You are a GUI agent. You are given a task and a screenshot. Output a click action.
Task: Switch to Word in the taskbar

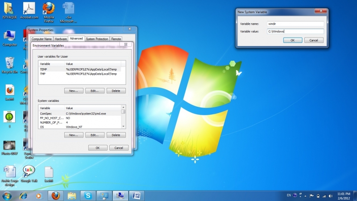[136, 196]
